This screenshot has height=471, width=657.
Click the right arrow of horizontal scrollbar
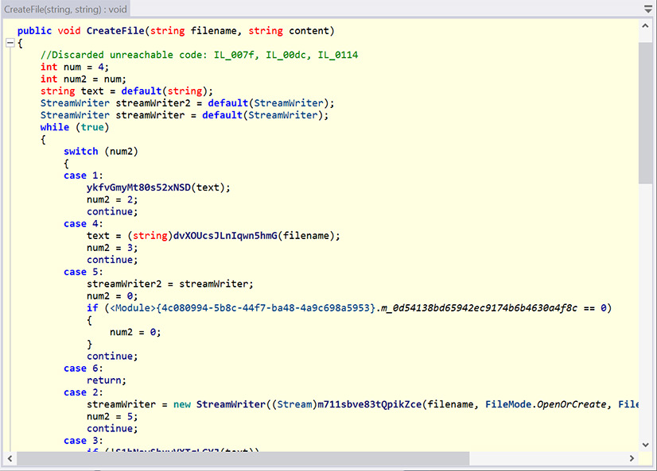point(632,459)
